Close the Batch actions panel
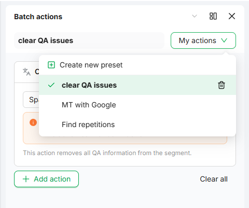The height and width of the screenshot is (208, 249). (232, 16)
